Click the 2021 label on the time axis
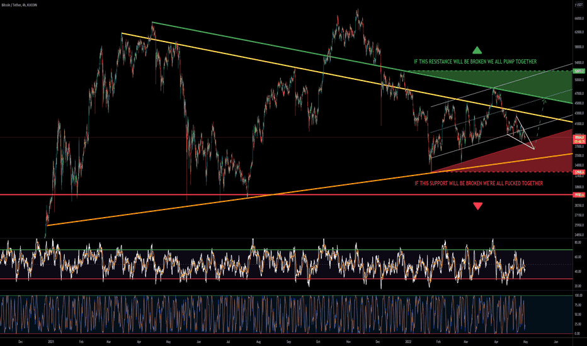The image size is (587, 346). tap(51, 342)
